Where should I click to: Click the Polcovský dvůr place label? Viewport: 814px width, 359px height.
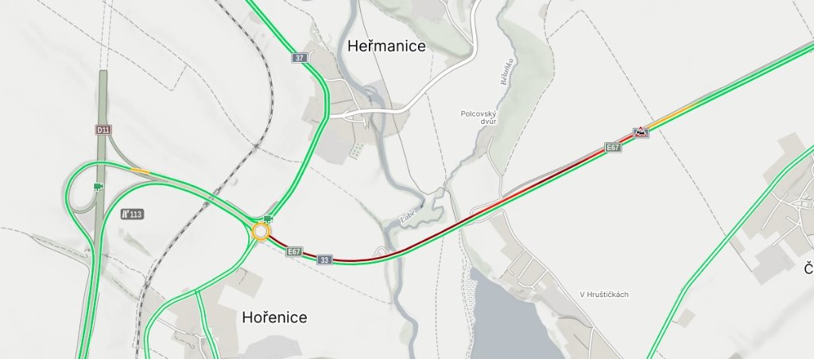click(479, 118)
